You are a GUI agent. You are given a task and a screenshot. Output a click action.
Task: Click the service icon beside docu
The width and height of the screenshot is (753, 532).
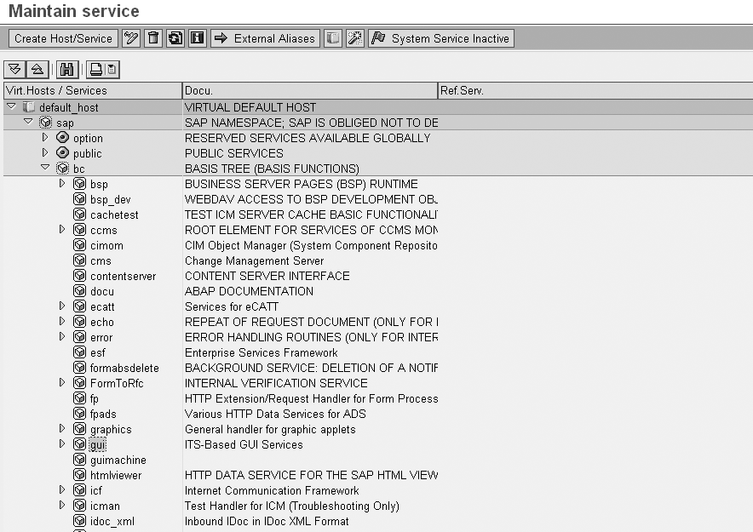point(80,291)
